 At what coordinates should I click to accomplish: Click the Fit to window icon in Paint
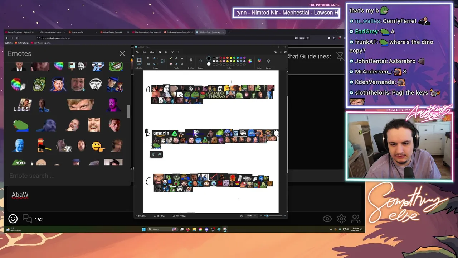click(x=242, y=216)
